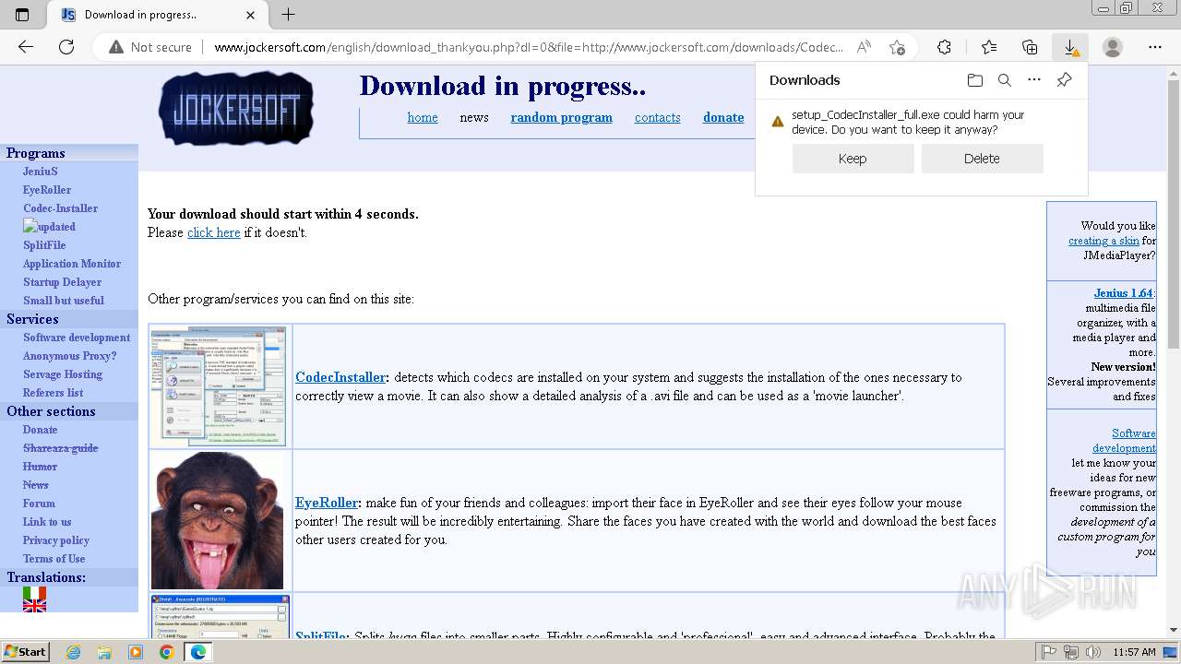Open the Collections icon
The image size is (1181, 664).
point(1030,47)
